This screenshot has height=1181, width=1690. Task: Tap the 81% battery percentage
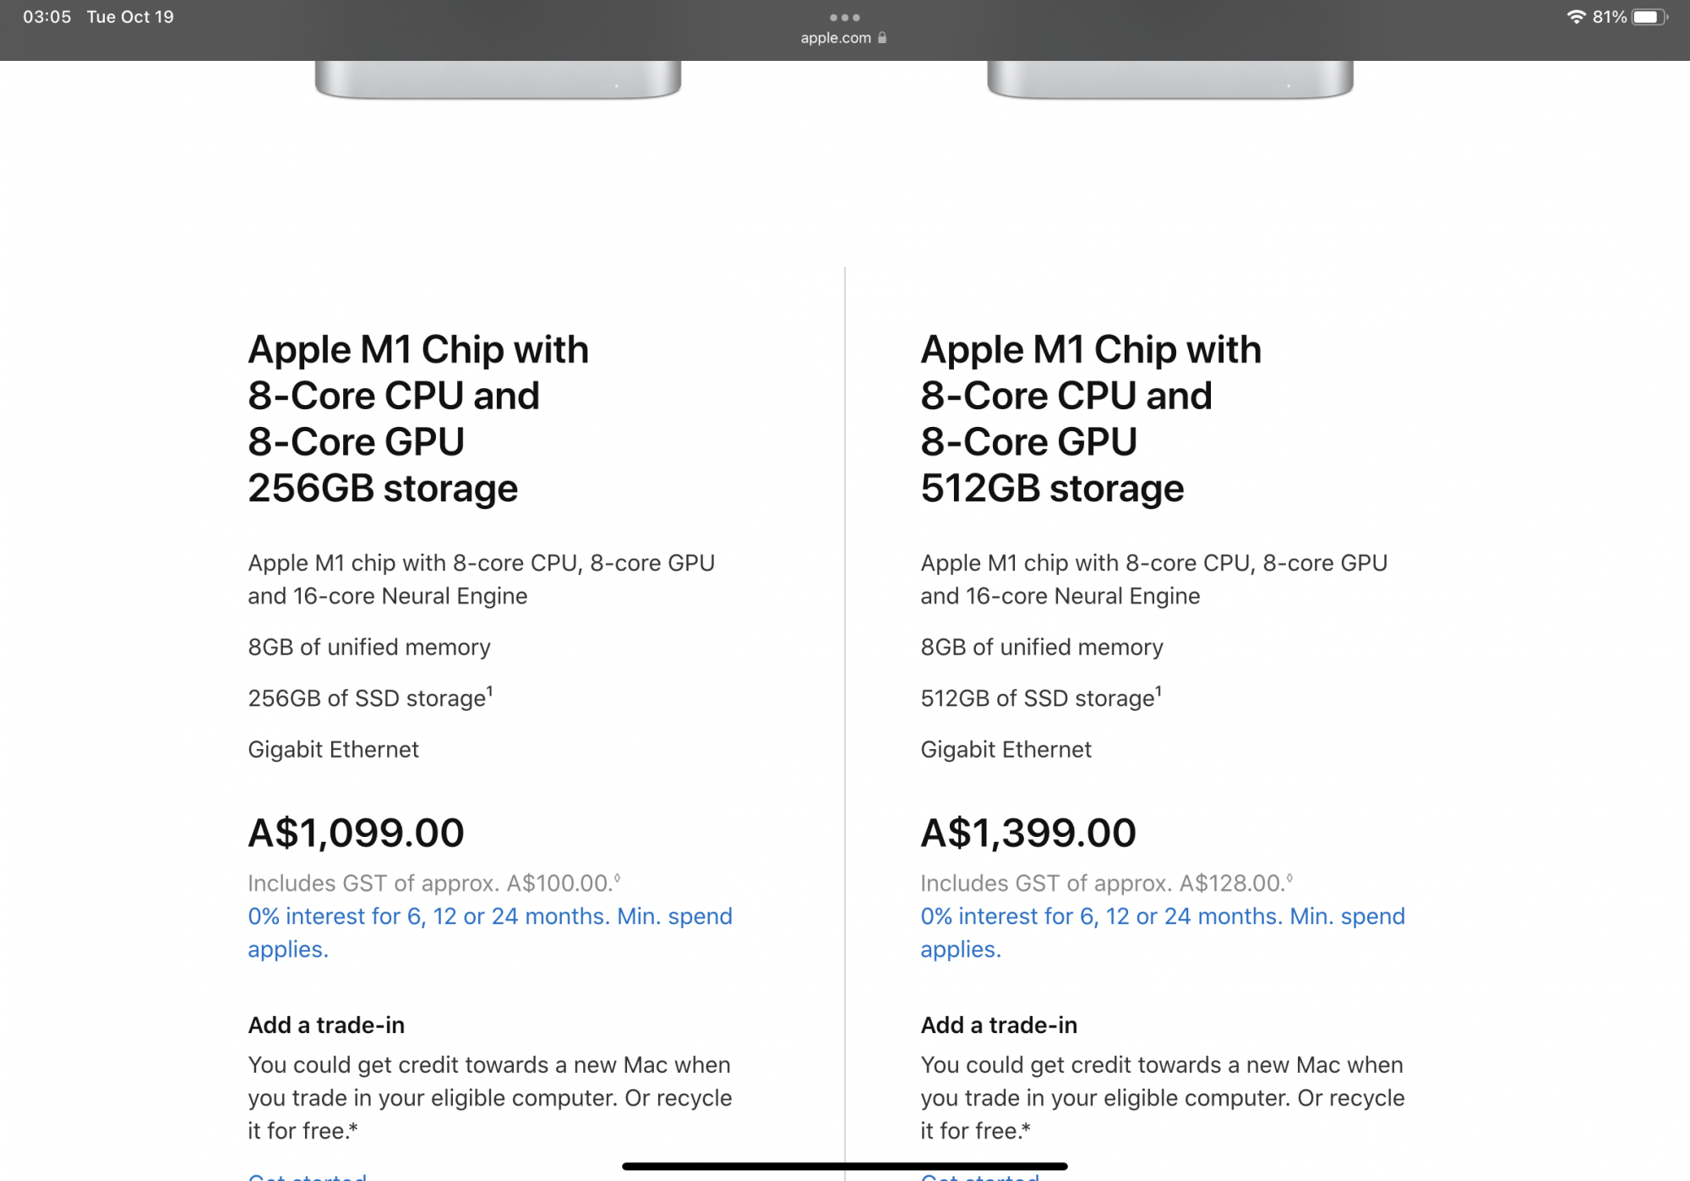click(1609, 17)
